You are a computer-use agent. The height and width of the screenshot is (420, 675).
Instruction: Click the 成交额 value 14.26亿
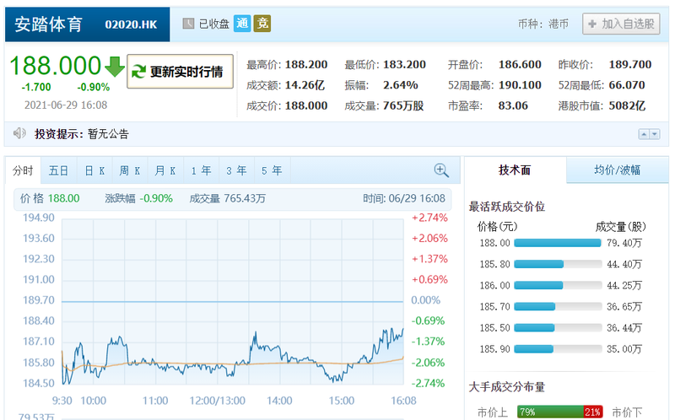click(305, 85)
